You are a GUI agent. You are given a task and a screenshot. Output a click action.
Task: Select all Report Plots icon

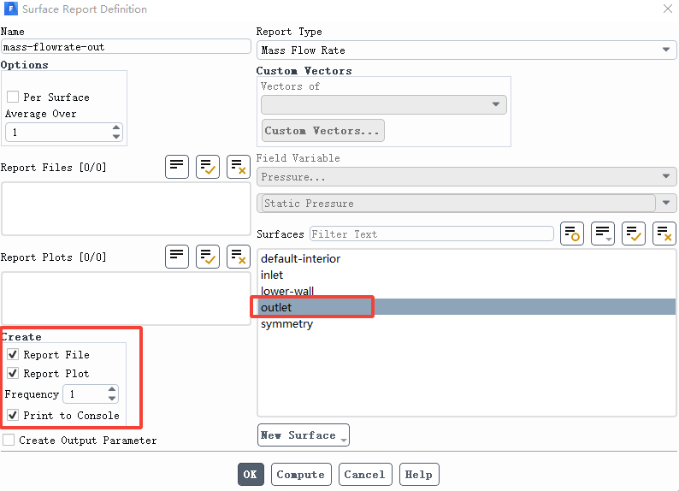coord(208,257)
